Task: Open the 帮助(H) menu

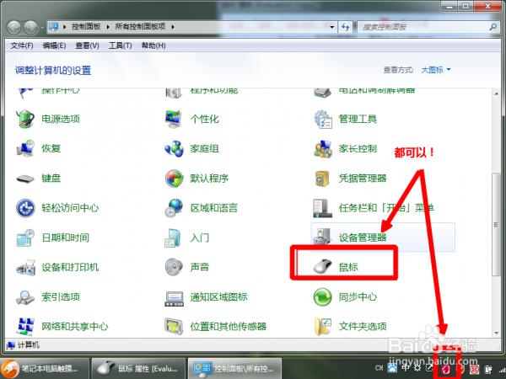Action: click(x=153, y=45)
